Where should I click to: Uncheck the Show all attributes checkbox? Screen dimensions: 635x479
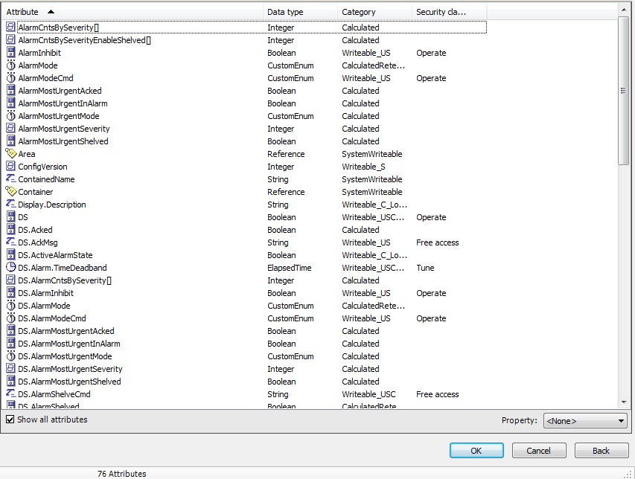(x=10, y=419)
